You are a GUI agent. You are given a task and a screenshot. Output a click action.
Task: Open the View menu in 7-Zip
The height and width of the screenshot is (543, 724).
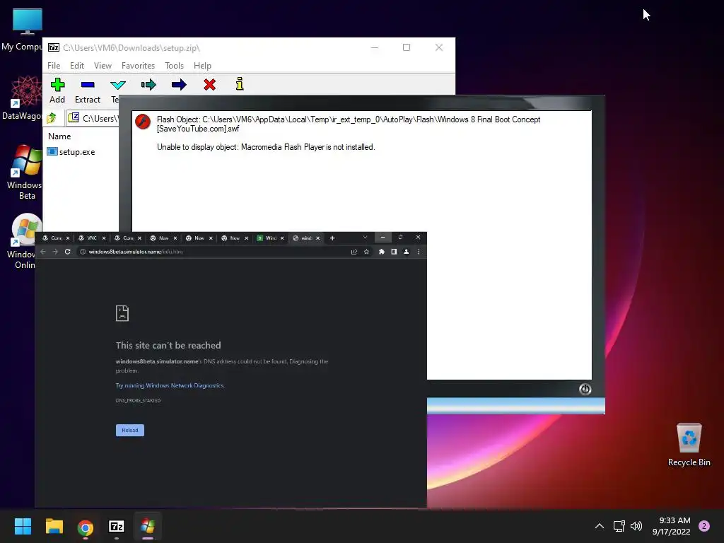pos(103,66)
